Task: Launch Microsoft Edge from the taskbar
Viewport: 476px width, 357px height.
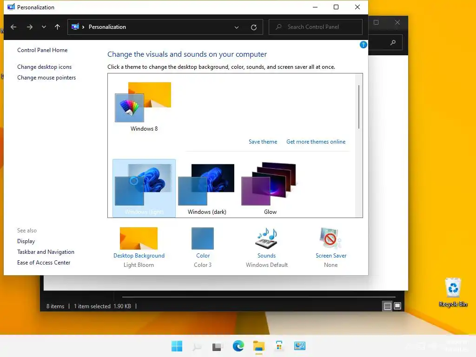Action: (x=238, y=346)
